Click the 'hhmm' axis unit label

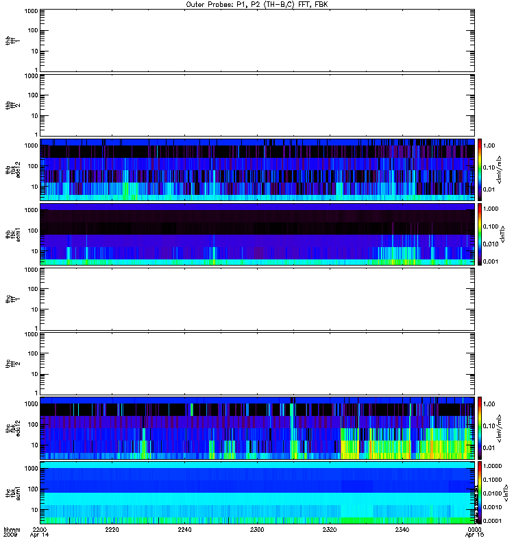pyautogui.click(x=12, y=529)
